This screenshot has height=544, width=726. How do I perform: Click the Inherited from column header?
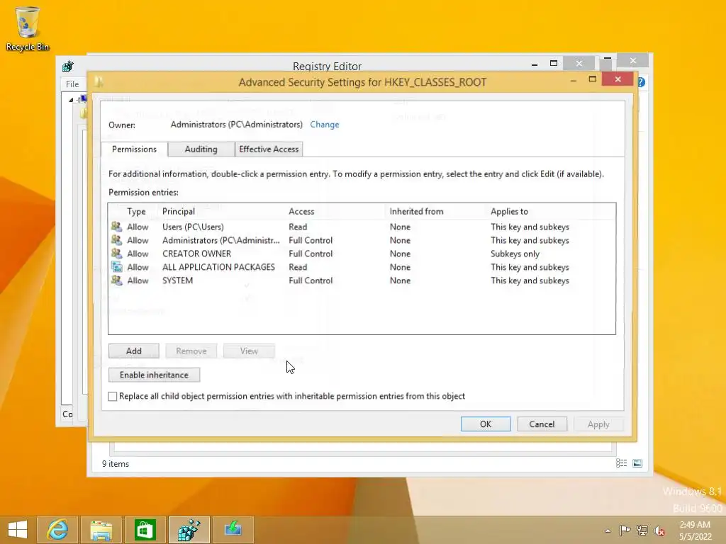pos(416,211)
